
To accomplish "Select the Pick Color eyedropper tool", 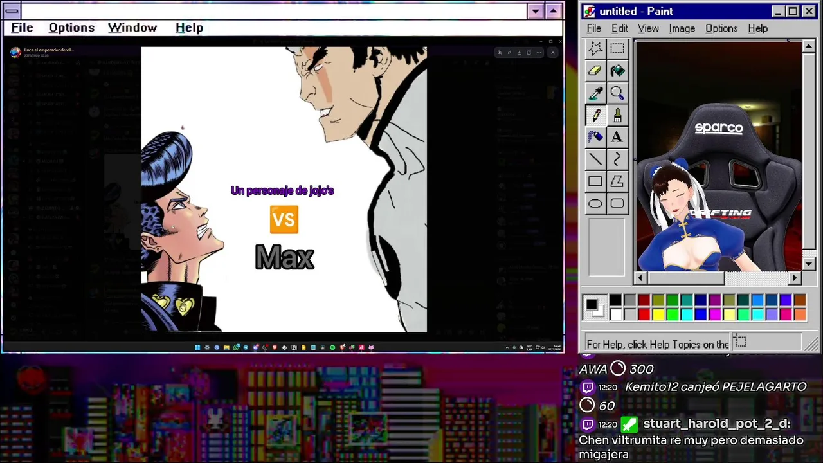I will 595,93.
